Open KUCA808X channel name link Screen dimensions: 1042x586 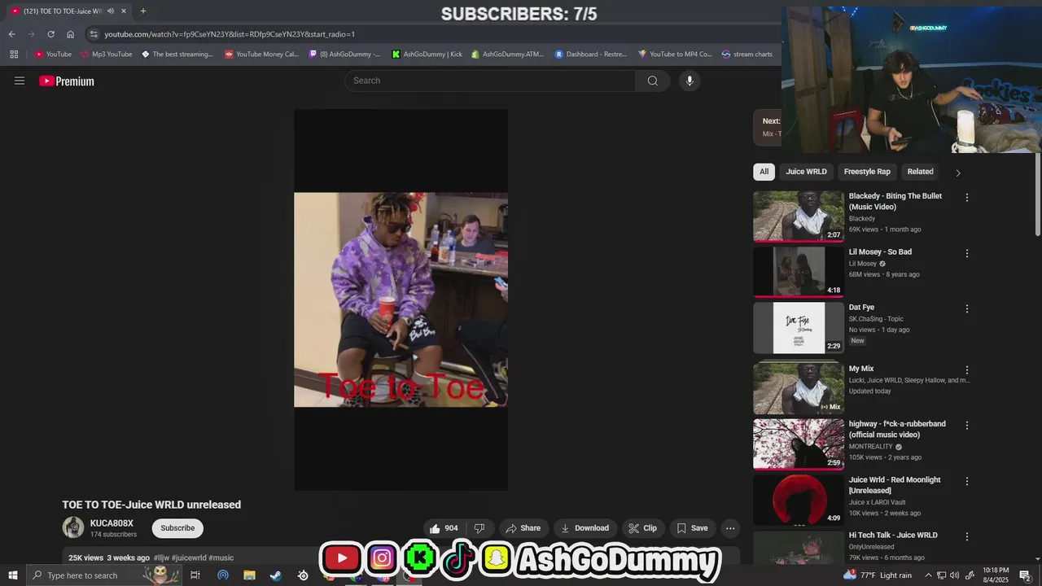click(112, 523)
